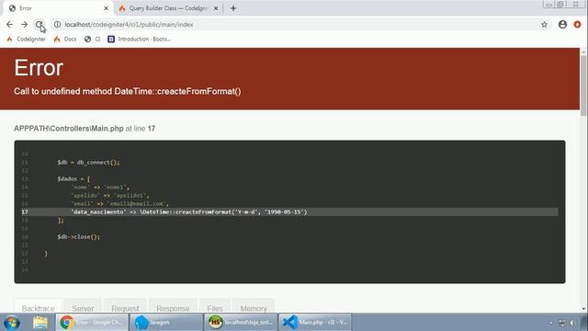This screenshot has height=331, width=588.
Task: Select the Request tab
Action: [x=125, y=306]
